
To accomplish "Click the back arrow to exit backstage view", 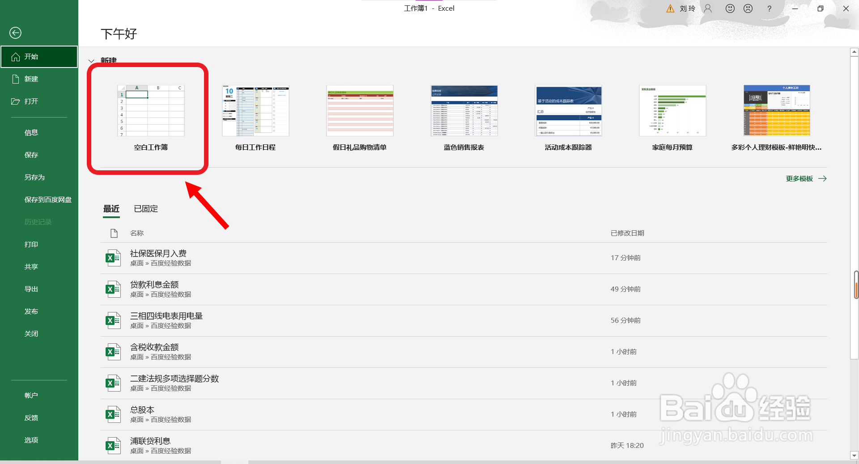I will (x=15, y=33).
